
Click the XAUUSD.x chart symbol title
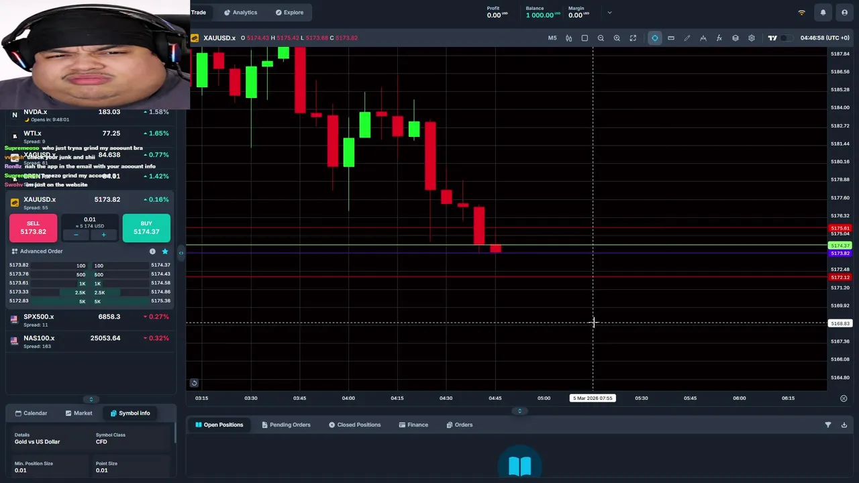click(x=219, y=38)
